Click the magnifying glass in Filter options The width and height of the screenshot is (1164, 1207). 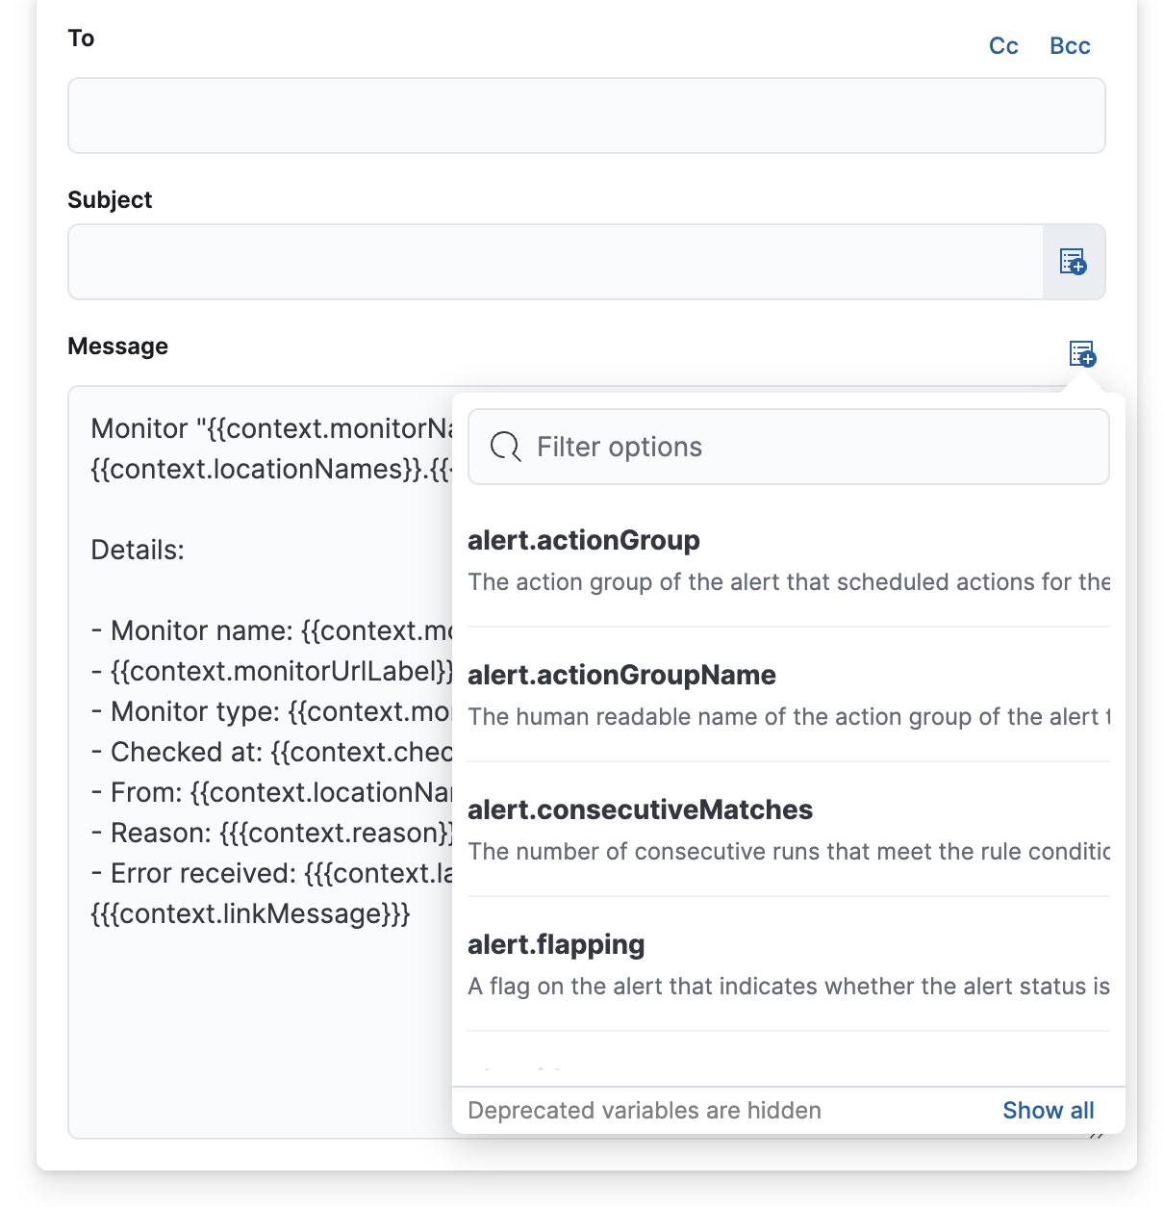pos(504,447)
